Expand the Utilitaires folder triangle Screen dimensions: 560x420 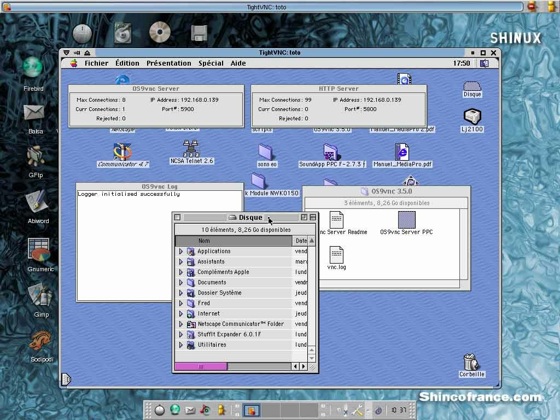click(x=180, y=345)
